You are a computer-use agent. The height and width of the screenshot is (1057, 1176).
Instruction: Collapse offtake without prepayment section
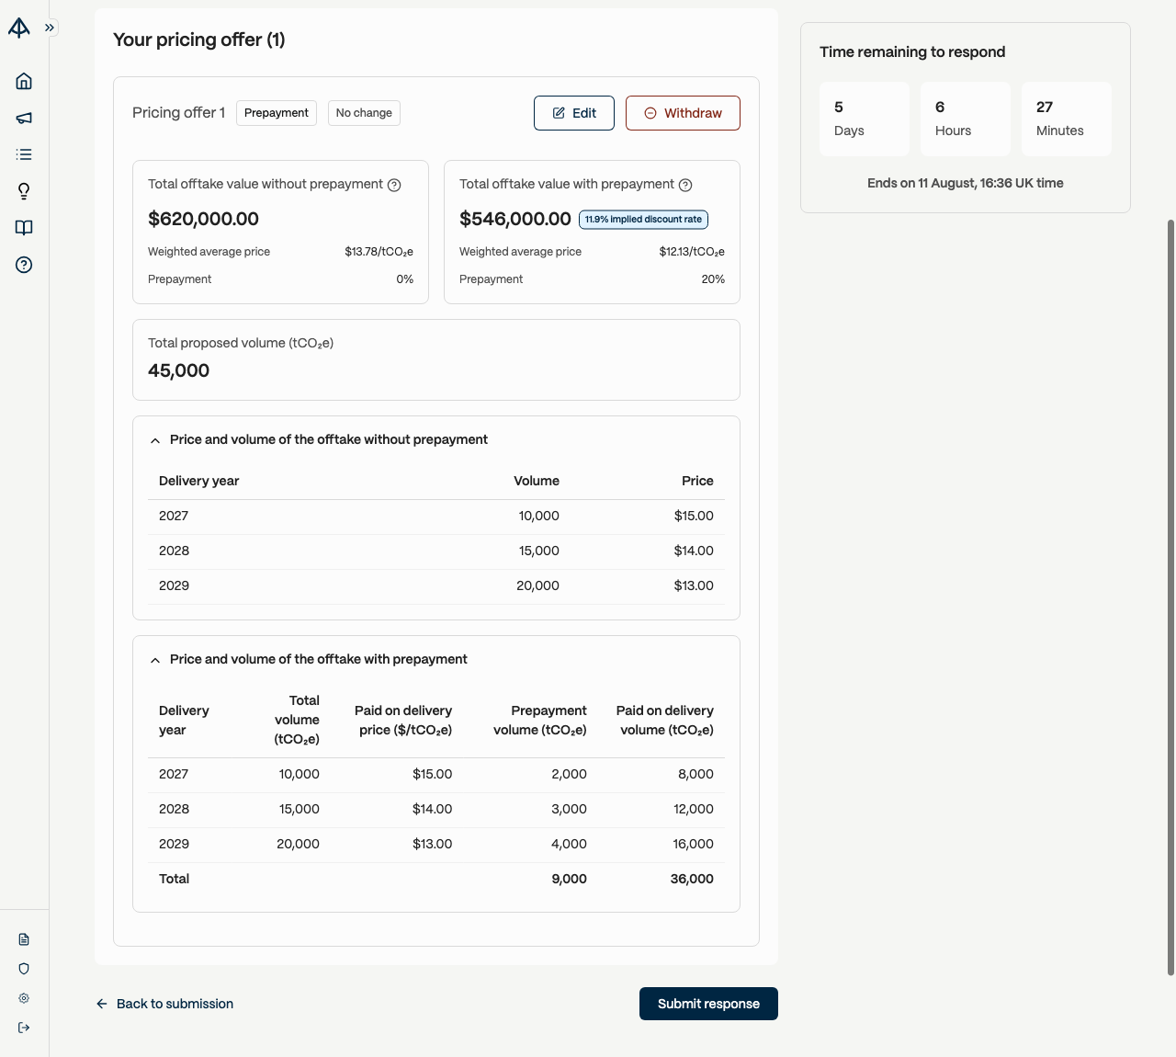[x=155, y=440]
